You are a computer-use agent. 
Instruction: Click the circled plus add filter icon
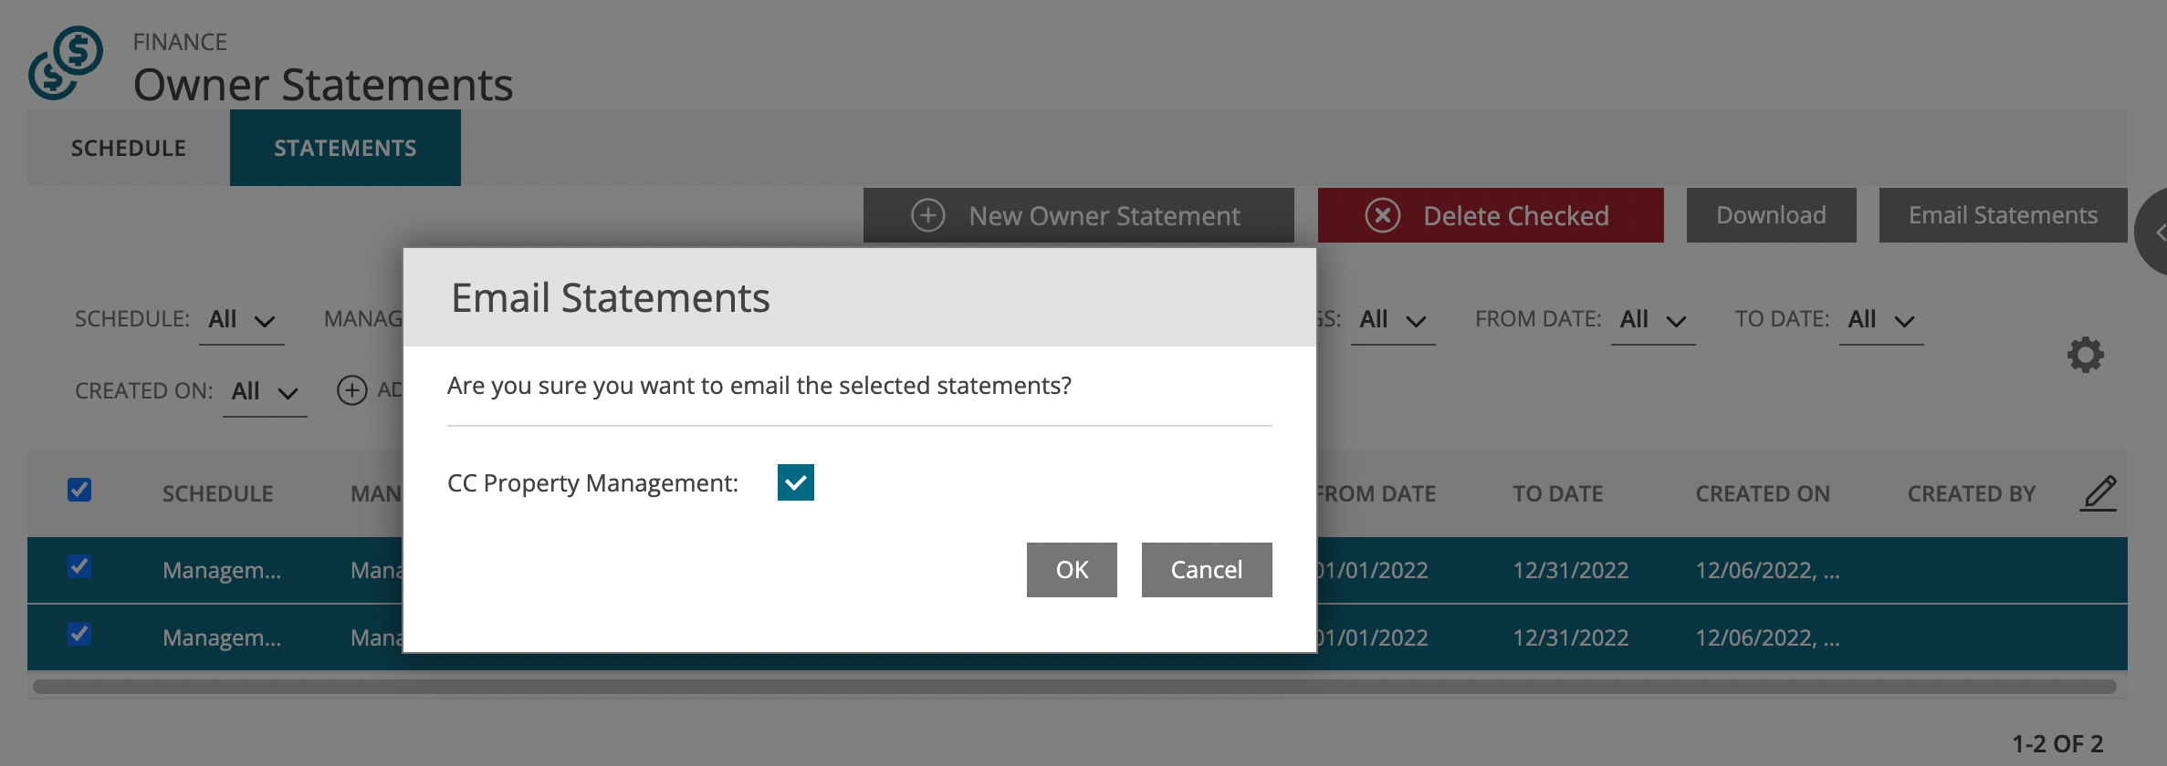pos(351,390)
